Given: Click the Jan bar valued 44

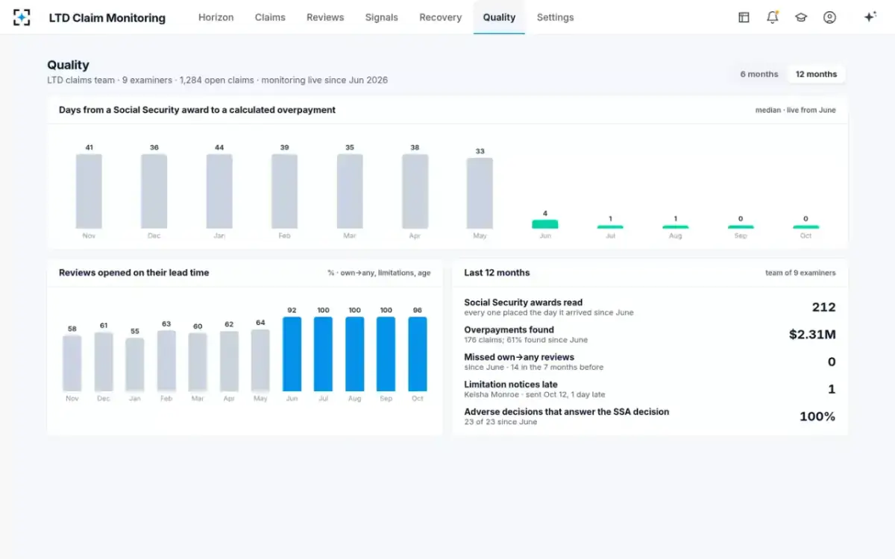Looking at the screenshot, I should pyautogui.click(x=219, y=191).
